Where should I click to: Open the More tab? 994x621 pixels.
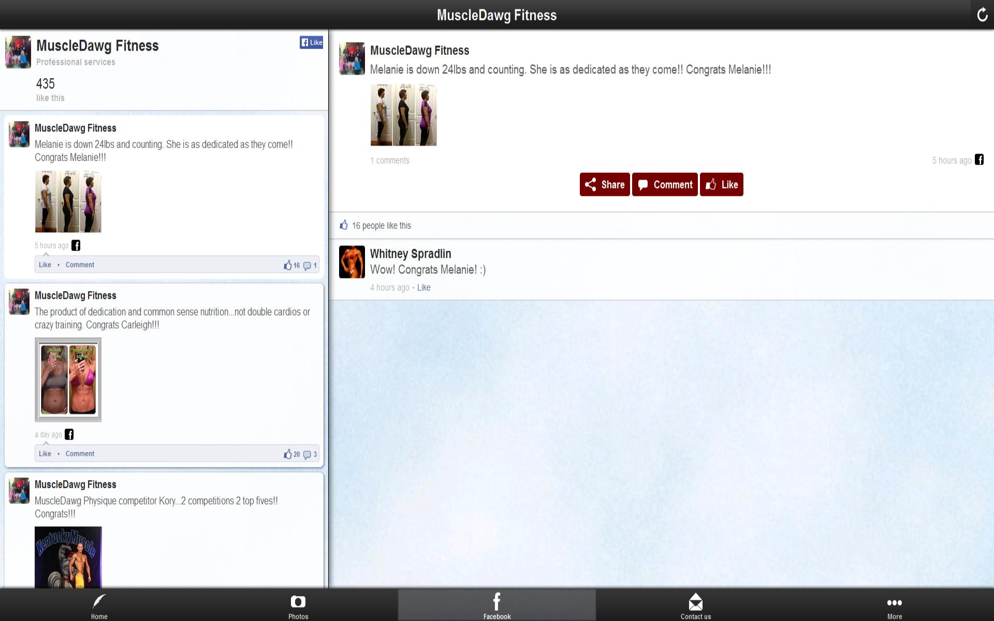click(894, 605)
